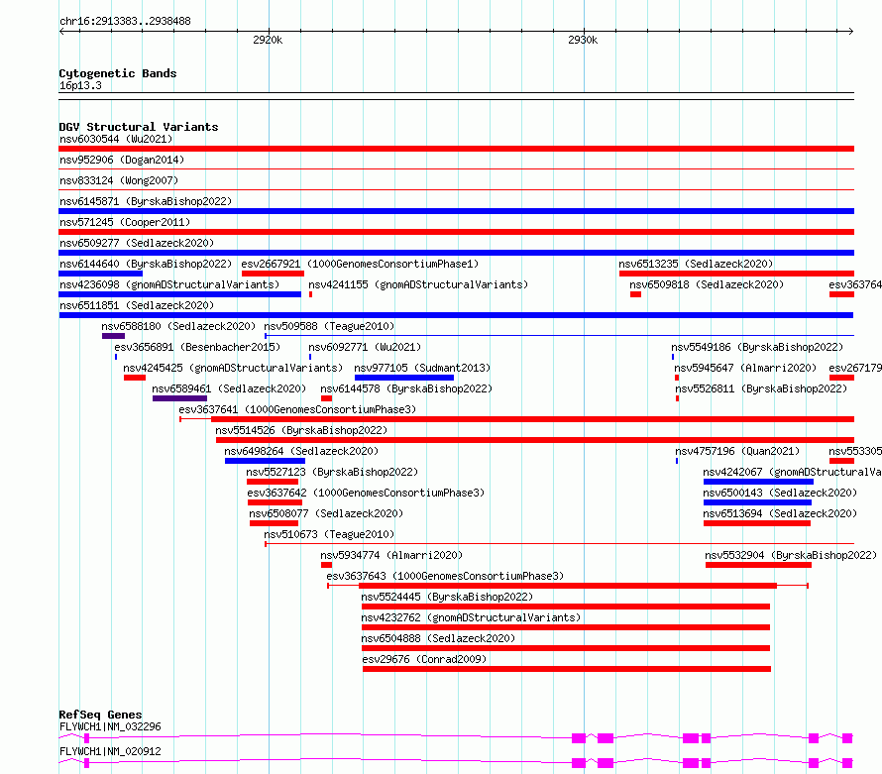This screenshot has height=774, width=882.
Task: Click the chr16:2913383..2938488 coordinates text
Action: (125, 22)
